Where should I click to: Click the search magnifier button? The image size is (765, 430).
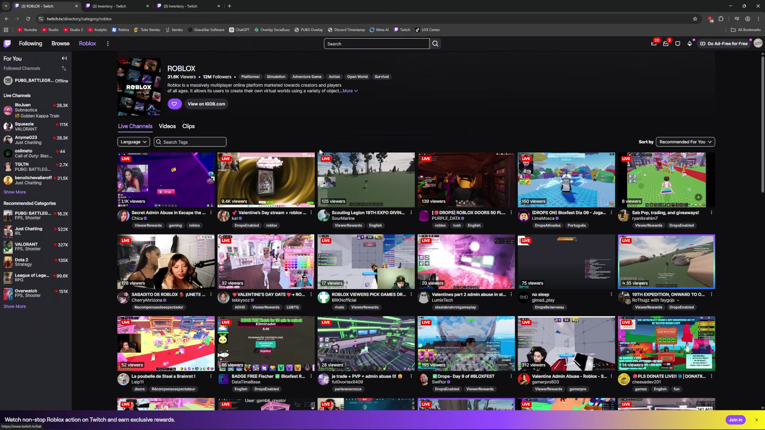pyautogui.click(x=435, y=44)
